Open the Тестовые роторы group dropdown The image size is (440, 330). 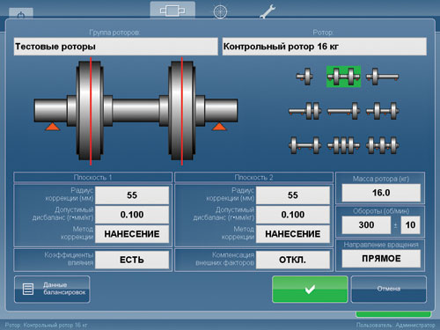116,47
